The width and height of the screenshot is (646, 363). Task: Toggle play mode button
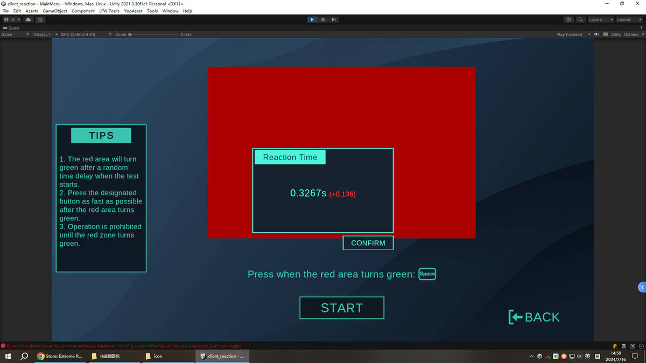[x=312, y=19]
